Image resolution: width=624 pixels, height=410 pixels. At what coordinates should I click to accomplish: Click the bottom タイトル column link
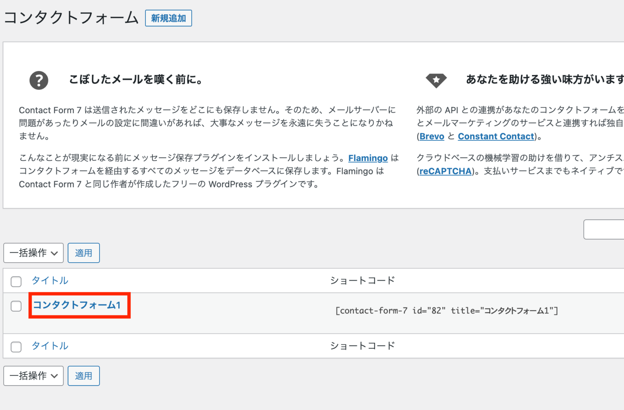click(x=50, y=345)
